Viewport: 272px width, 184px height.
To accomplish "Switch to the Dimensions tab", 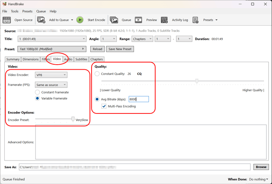I will pos(30,59).
